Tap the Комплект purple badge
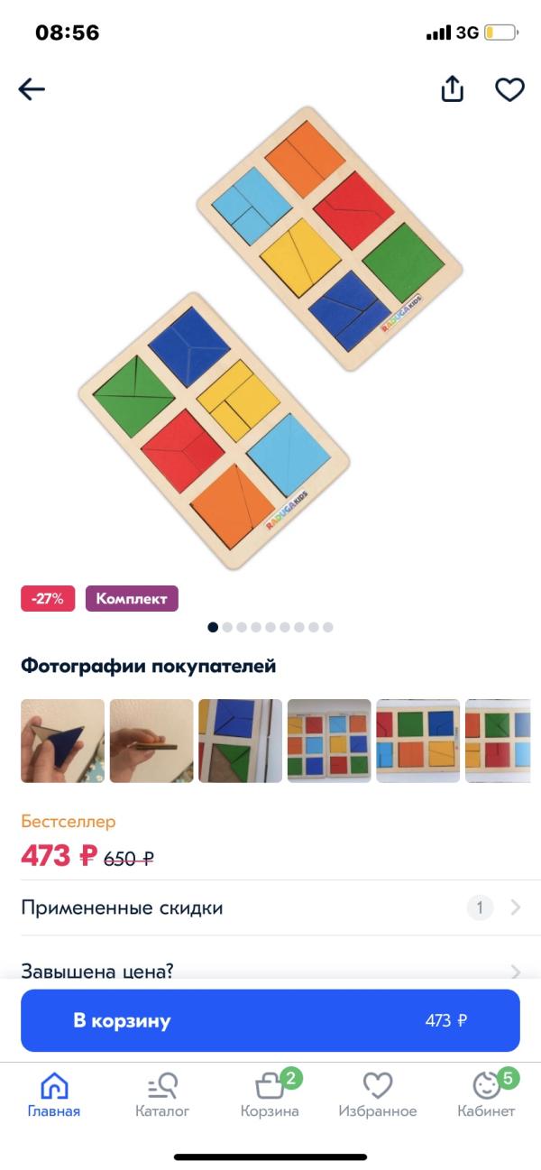The height and width of the screenshot is (1170, 541). 132,599
